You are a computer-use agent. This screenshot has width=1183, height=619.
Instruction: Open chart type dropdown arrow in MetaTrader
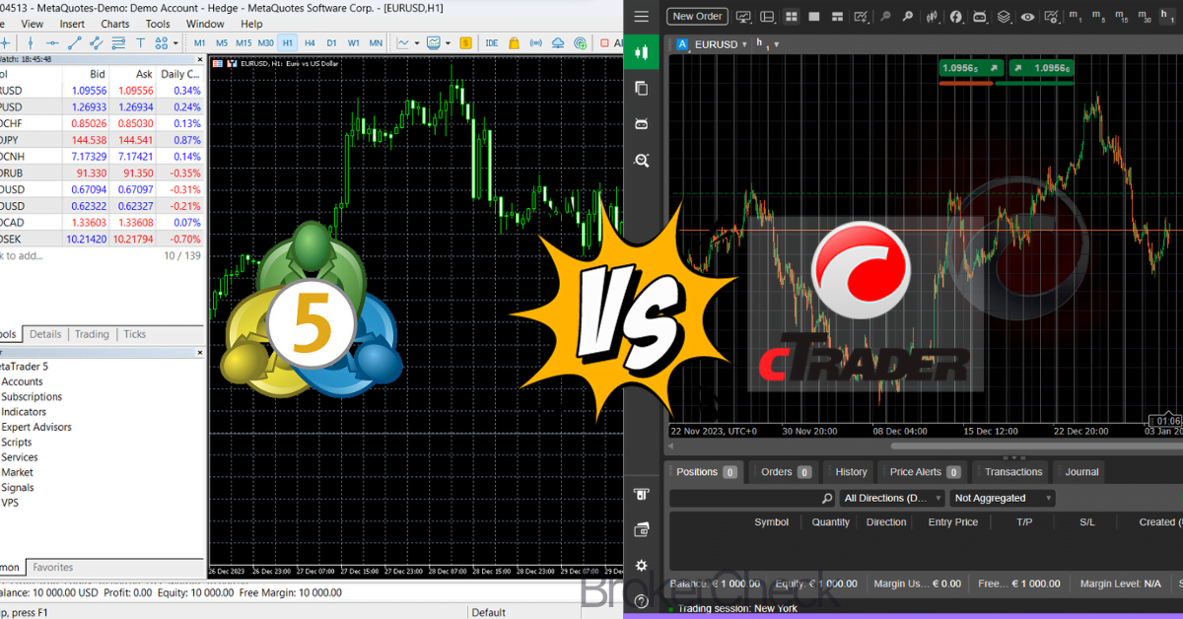(417, 43)
